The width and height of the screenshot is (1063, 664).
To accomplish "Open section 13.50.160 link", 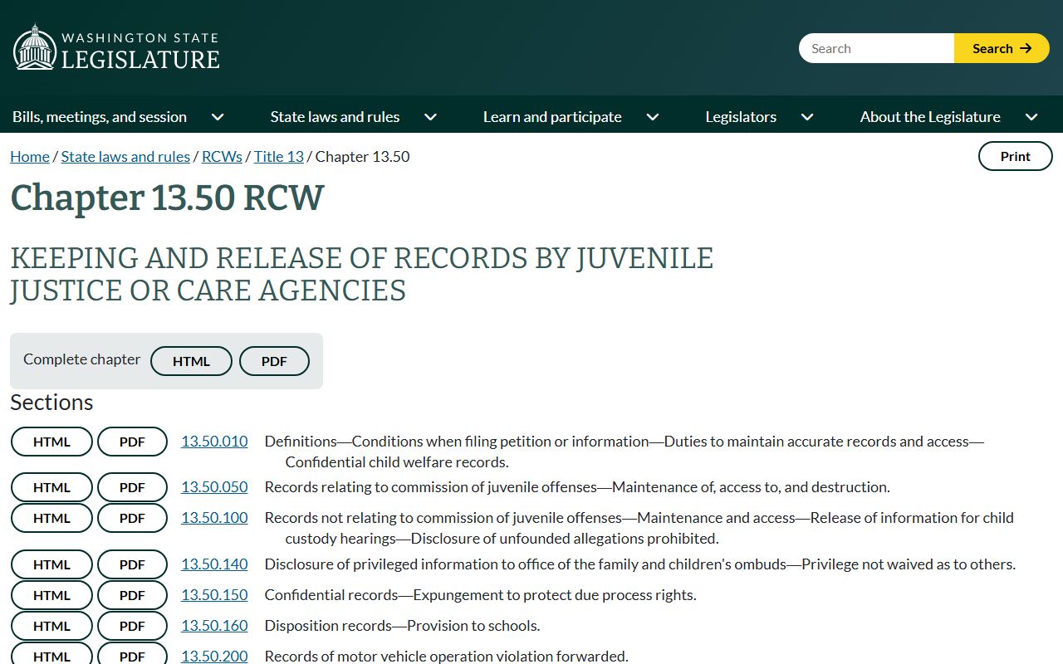I will (214, 626).
